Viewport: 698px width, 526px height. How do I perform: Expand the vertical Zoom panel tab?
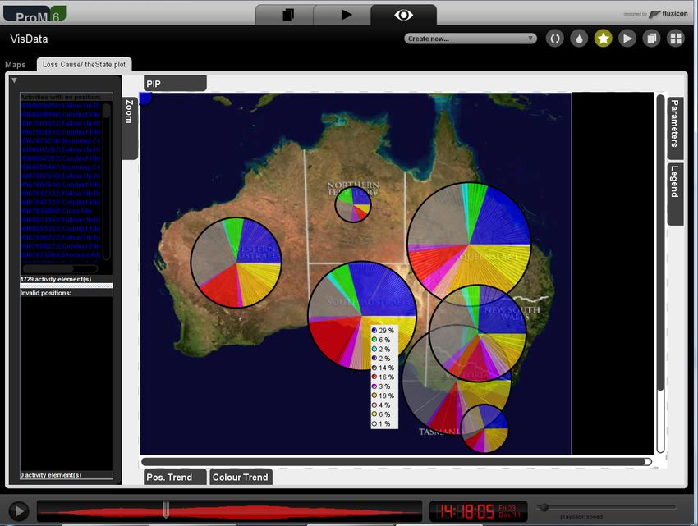tap(129, 128)
